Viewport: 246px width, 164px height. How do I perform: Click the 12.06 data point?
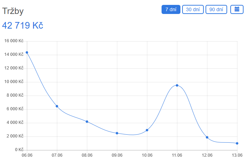point(207,137)
